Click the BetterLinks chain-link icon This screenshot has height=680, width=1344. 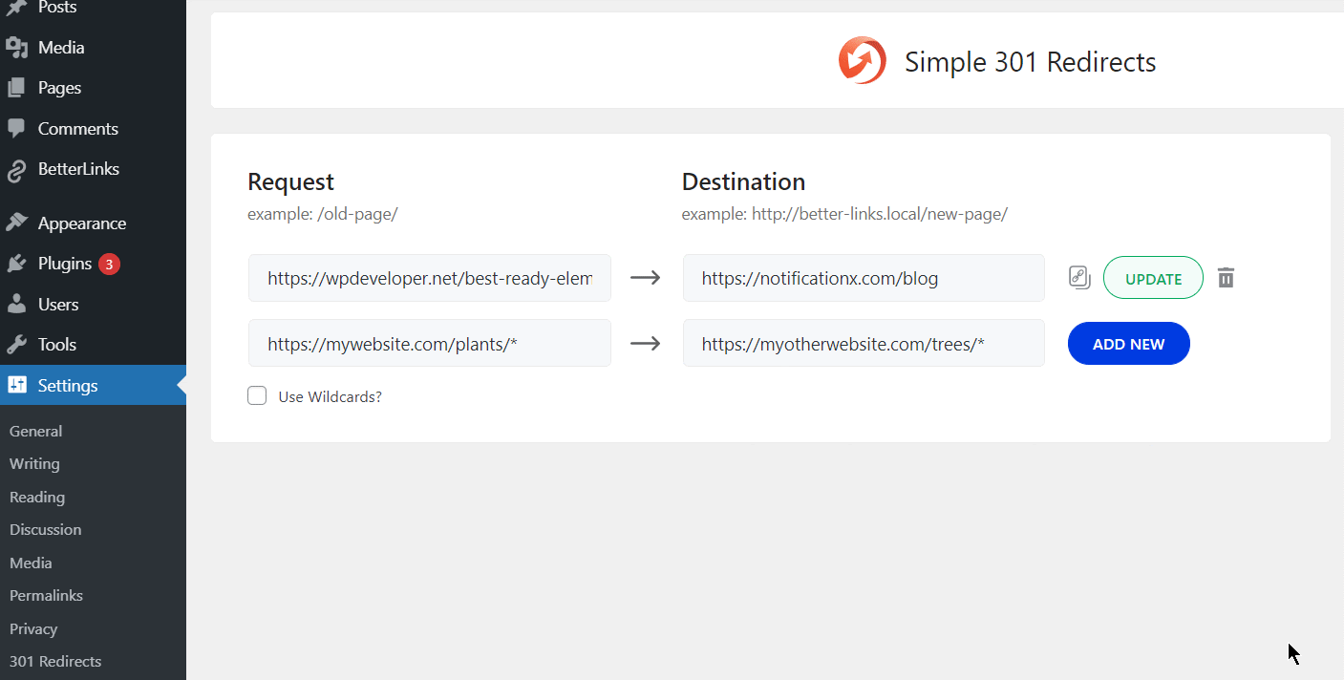tap(19, 169)
